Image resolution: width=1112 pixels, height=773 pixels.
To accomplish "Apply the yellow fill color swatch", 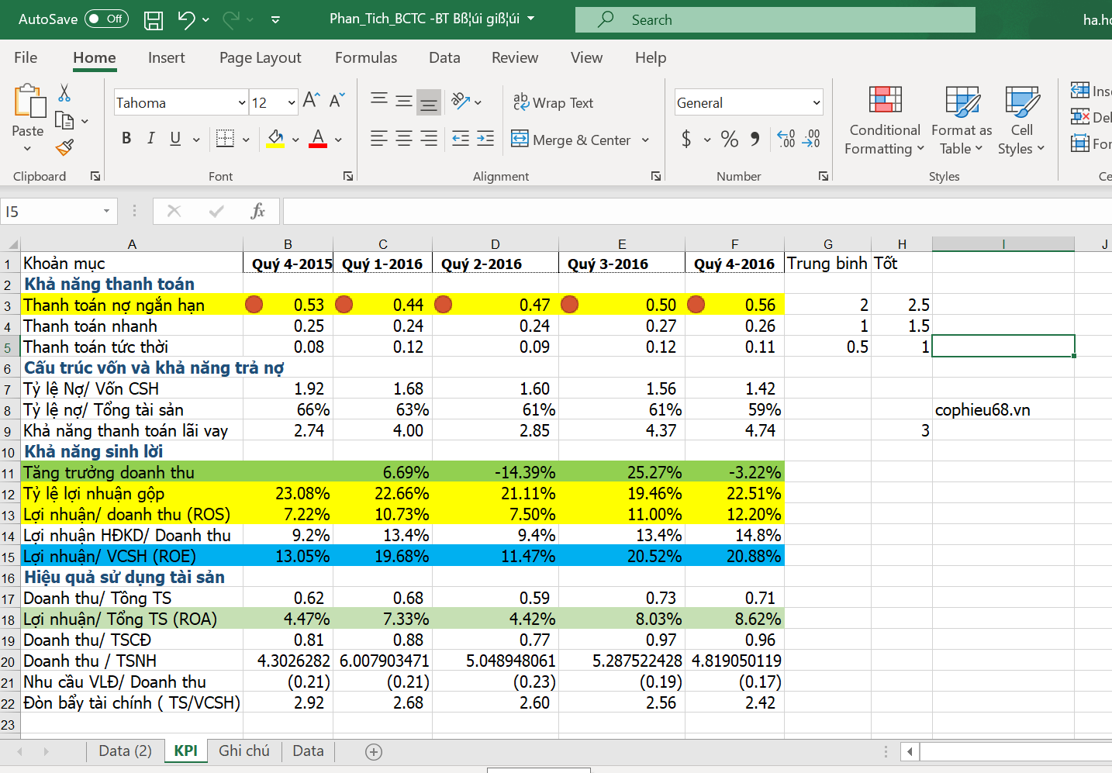I will point(275,140).
